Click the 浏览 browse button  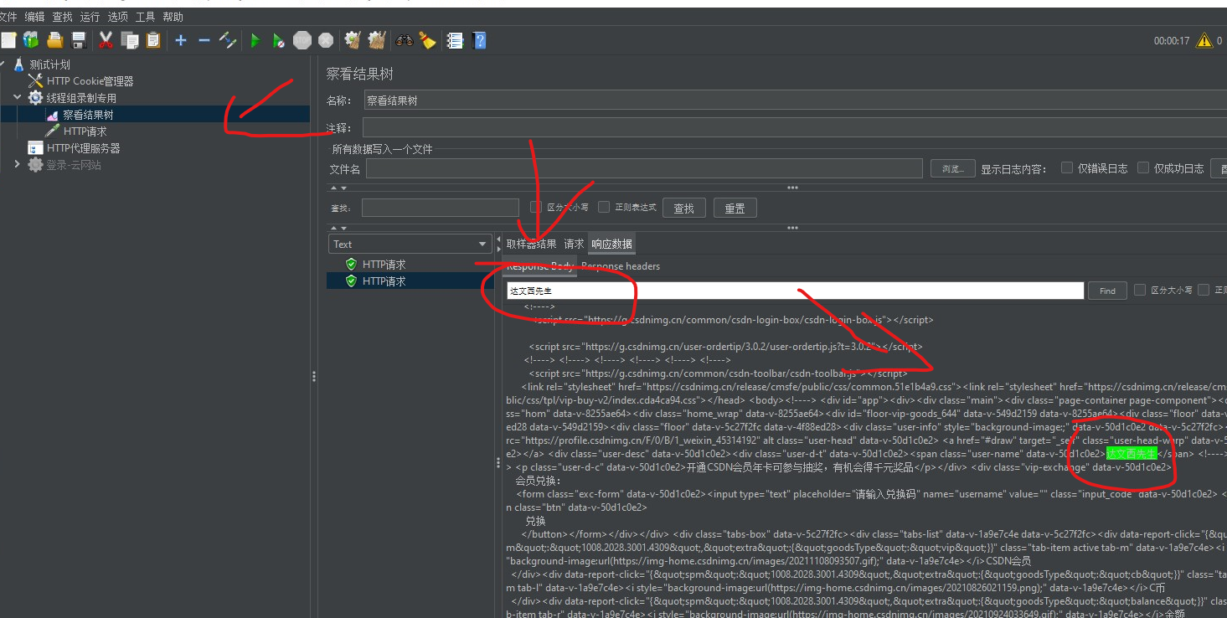click(x=952, y=168)
